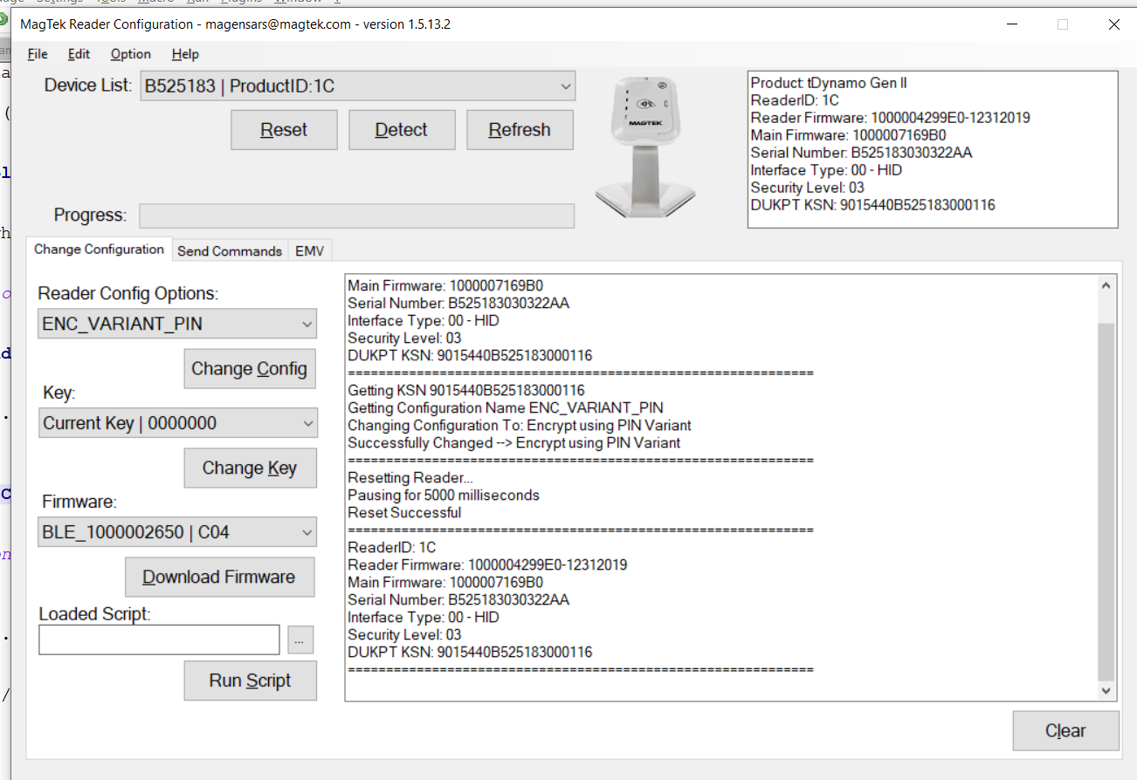Open the Help menu
Screen dimensions: 1137x780
185,54
